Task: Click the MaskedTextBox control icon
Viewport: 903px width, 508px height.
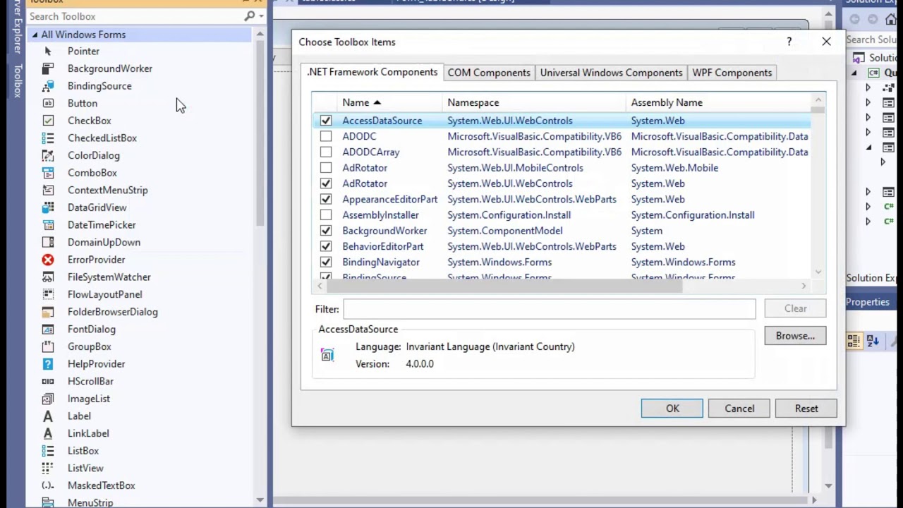Action: pyautogui.click(x=48, y=485)
